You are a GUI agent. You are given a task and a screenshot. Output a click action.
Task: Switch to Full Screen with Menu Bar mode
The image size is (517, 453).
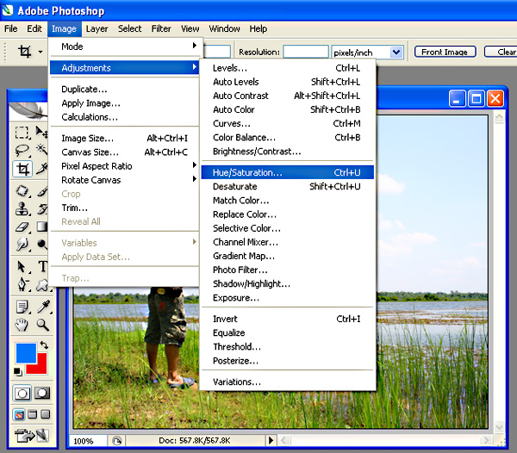coord(33,414)
